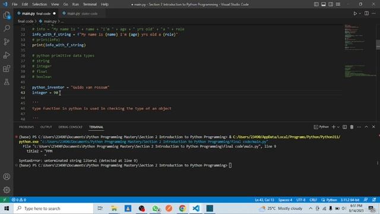Select Python 3.11.2 64-bit interpreter
380x214 pixels.
(350, 200)
